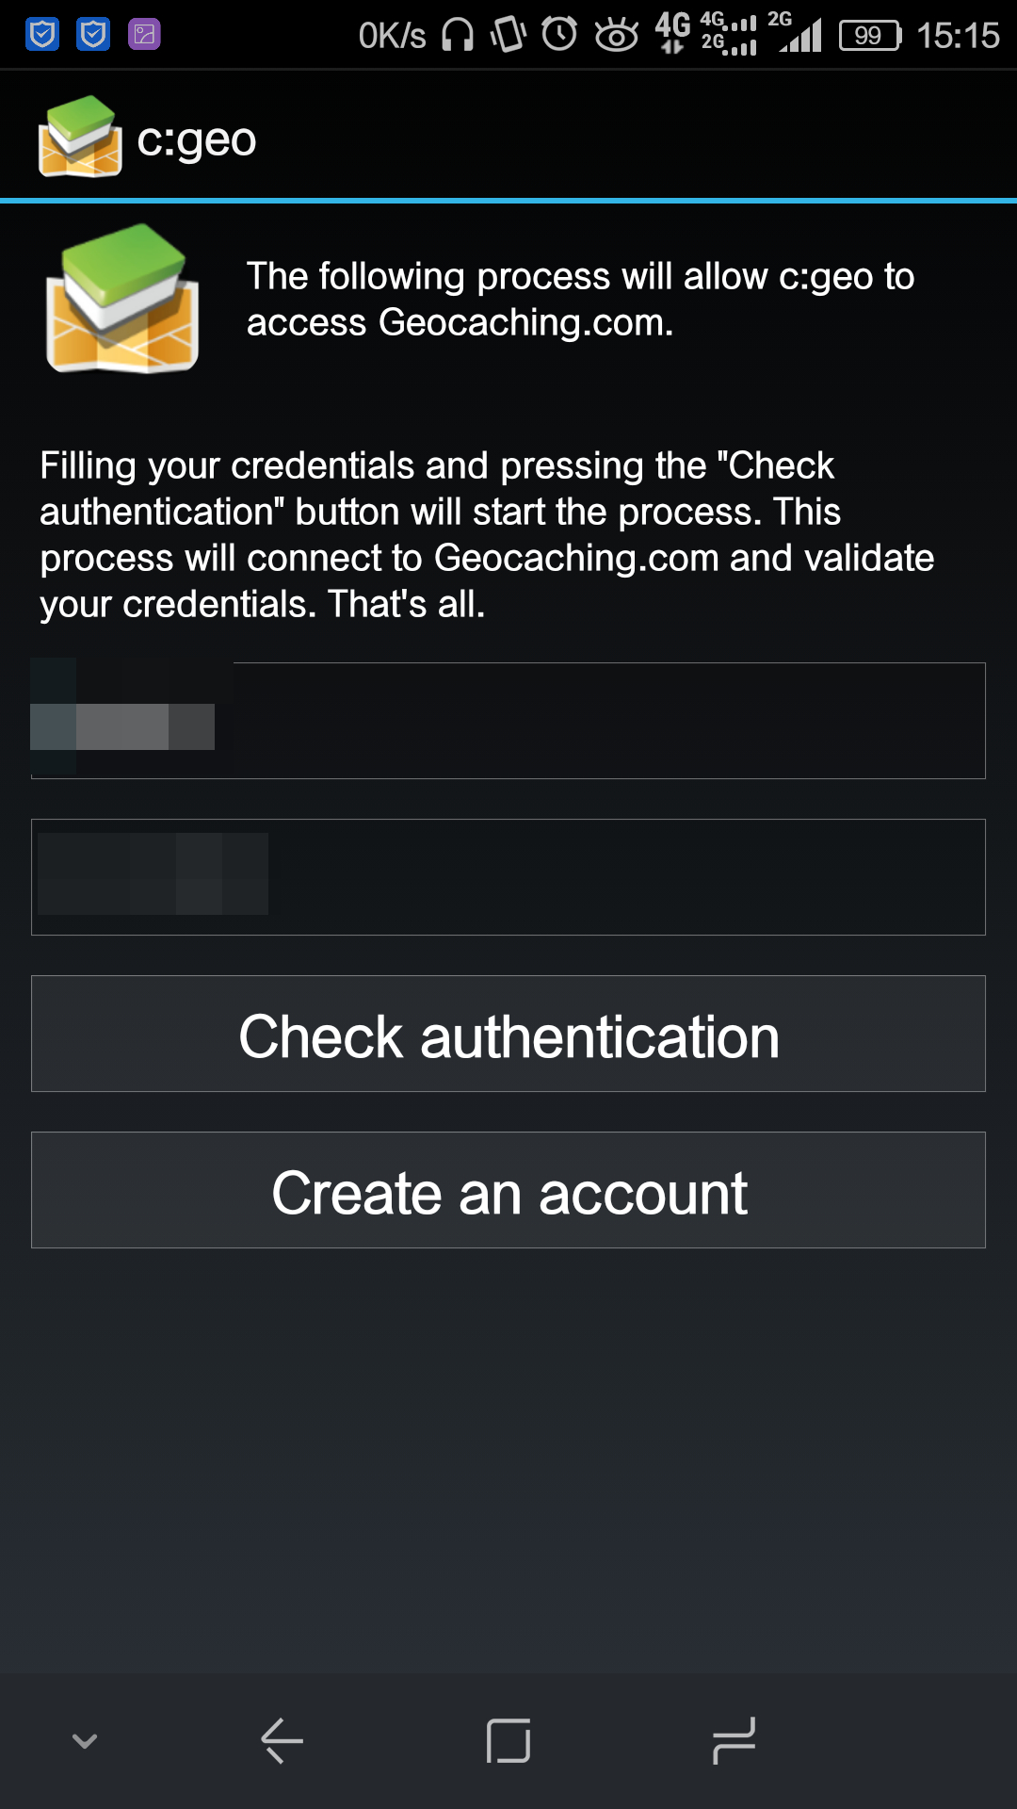Viewport: 1017px width, 1809px height.
Task: Tap the Home navigation button
Action: click(508, 1740)
